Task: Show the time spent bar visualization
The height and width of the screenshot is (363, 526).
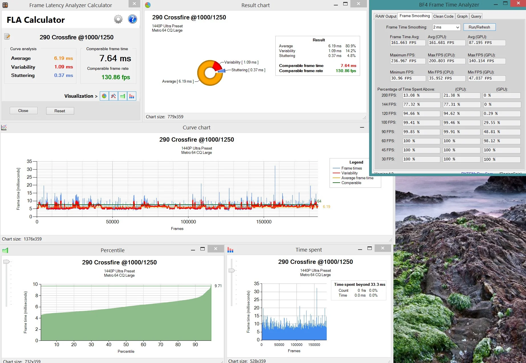Action: click(132, 96)
